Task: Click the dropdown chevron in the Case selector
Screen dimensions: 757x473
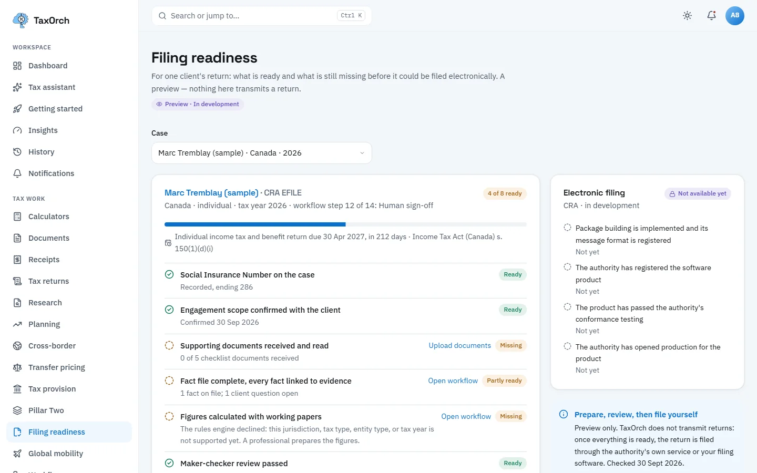Action: click(x=362, y=153)
